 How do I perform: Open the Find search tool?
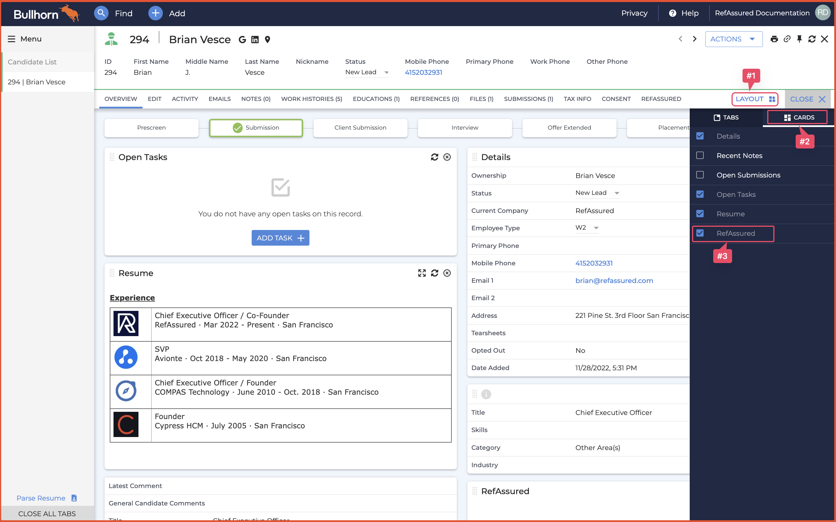pyautogui.click(x=101, y=13)
